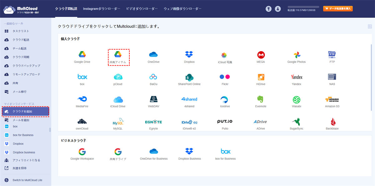This screenshot has height=186, width=375.
Task: Add WebDAV service
Action: coord(153,99)
